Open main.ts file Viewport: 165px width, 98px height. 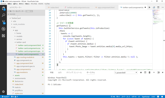click(x=26, y=87)
